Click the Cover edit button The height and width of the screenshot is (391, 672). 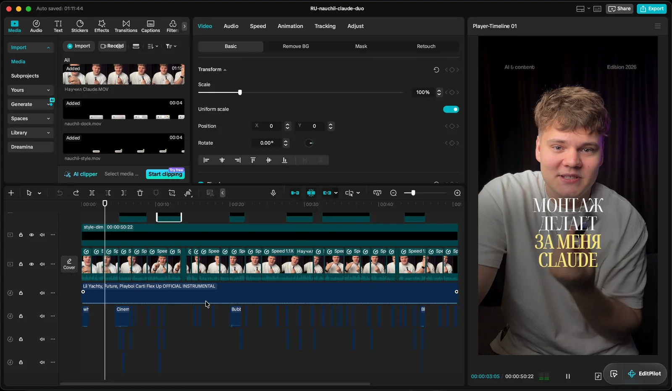click(69, 264)
